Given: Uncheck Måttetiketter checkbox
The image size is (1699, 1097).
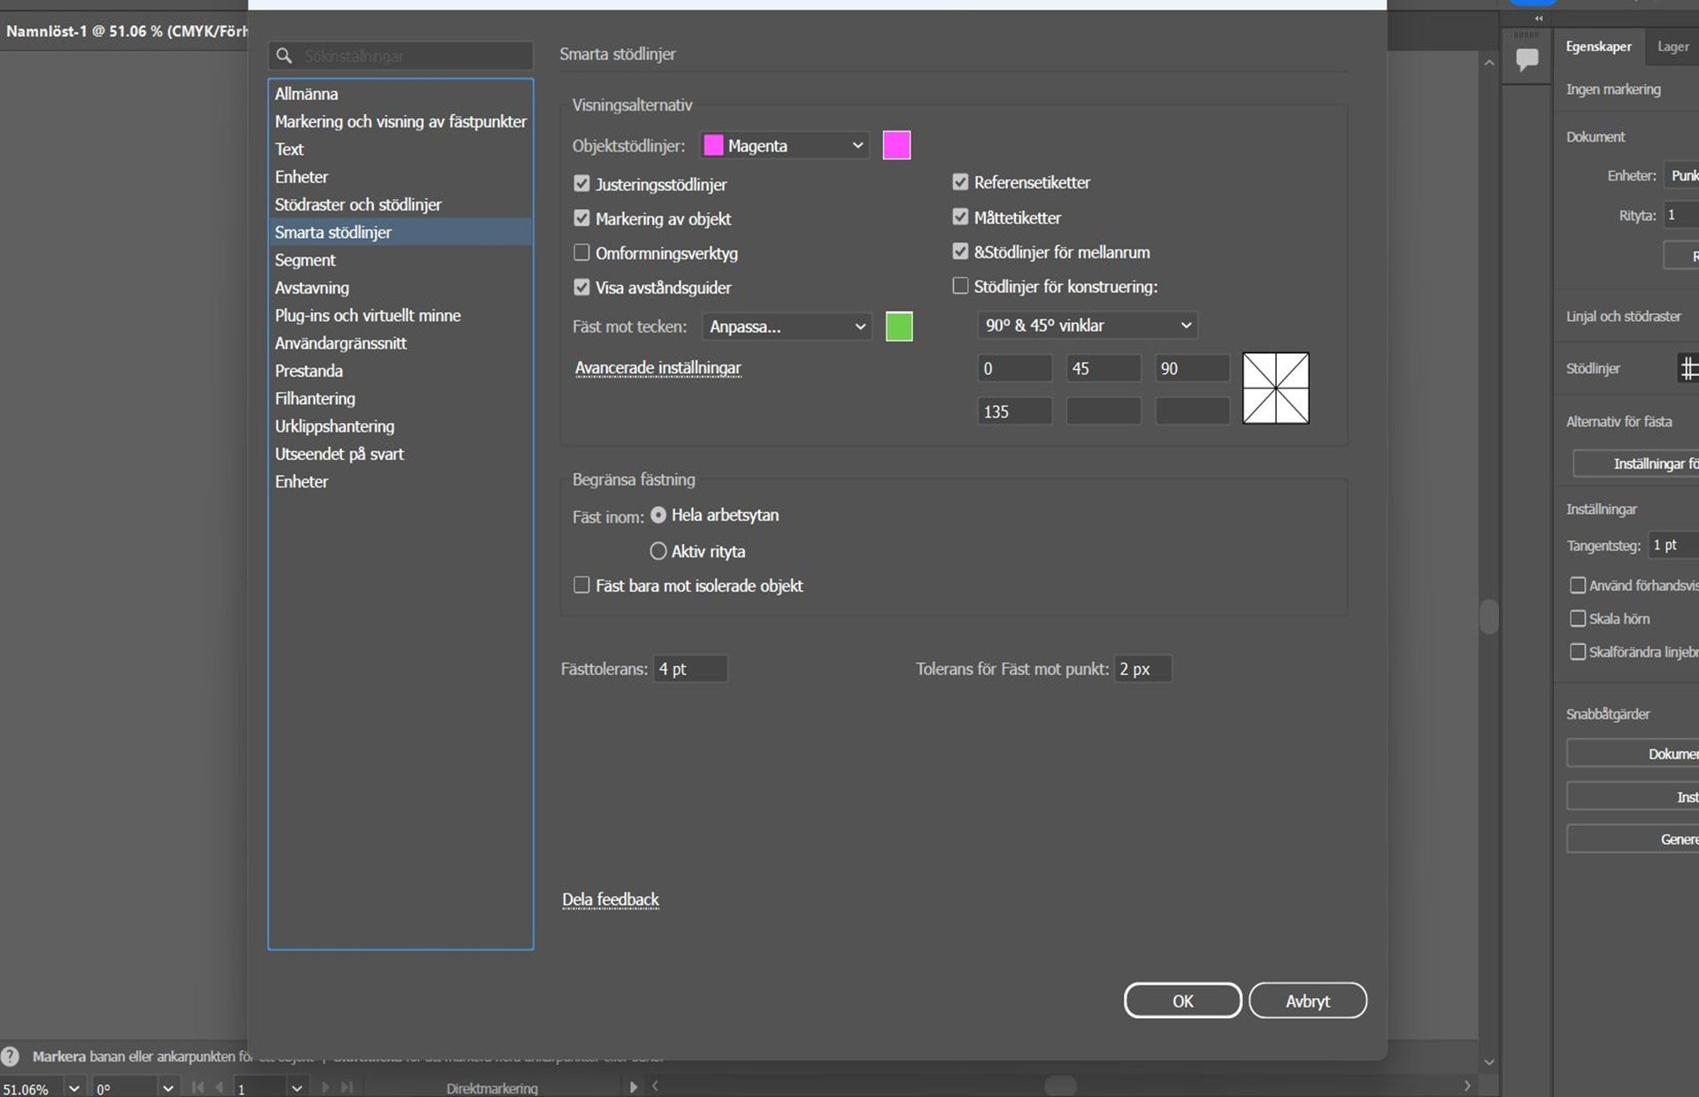Looking at the screenshot, I should [960, 217].
